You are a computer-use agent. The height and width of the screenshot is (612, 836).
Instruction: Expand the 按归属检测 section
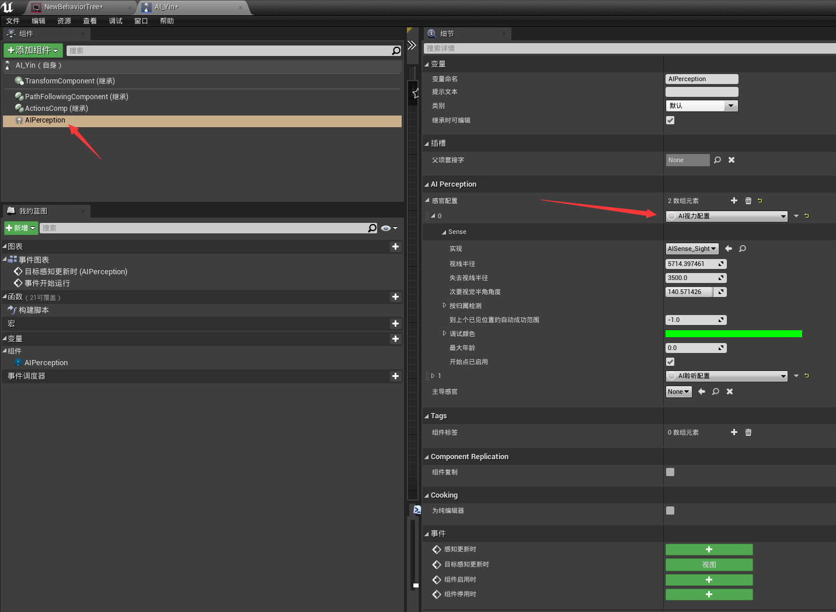pos(444,306)
